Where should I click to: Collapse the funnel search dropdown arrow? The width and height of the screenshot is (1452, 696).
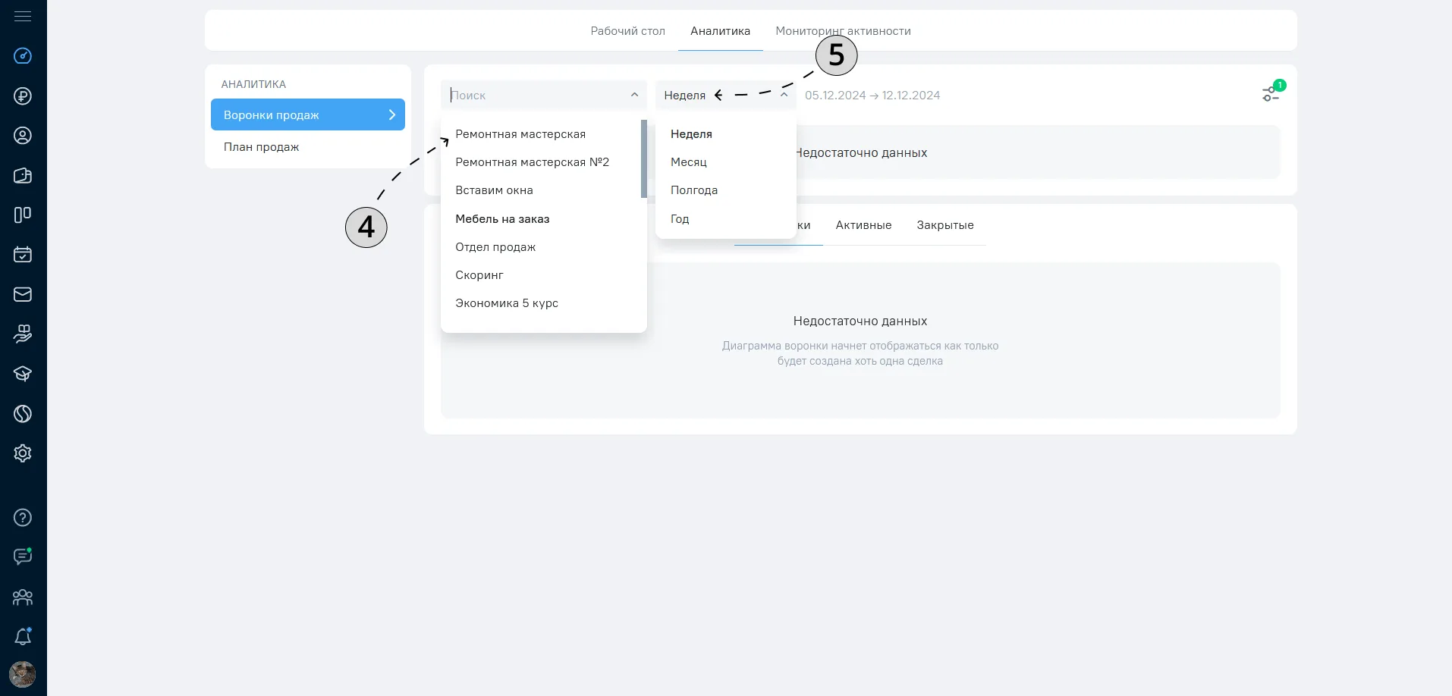(634, 95)
